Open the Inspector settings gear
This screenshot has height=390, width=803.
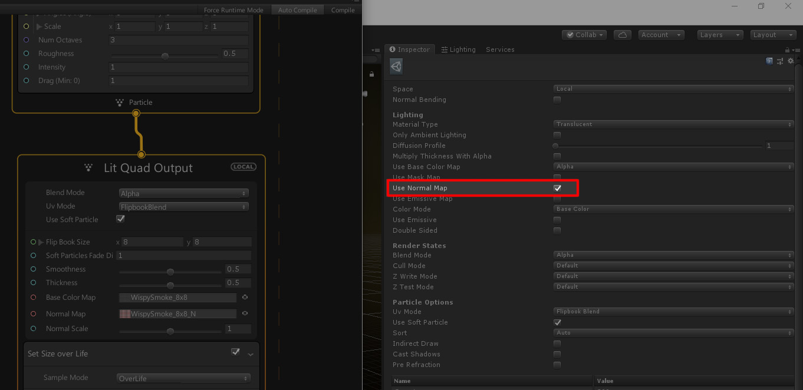(791, 61)
